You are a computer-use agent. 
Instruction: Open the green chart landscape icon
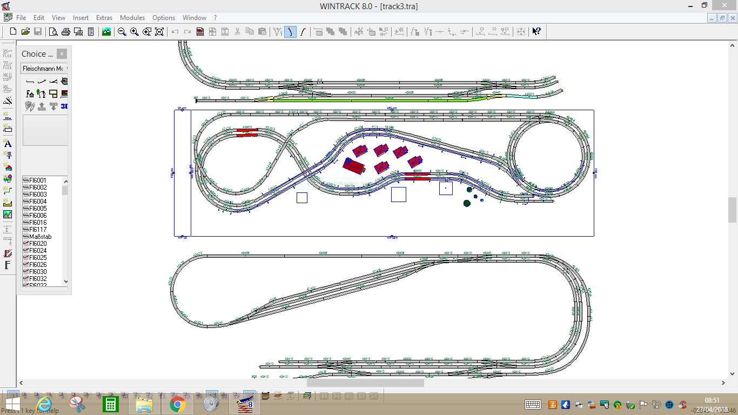pyautogui.click(x=8, y=214)
